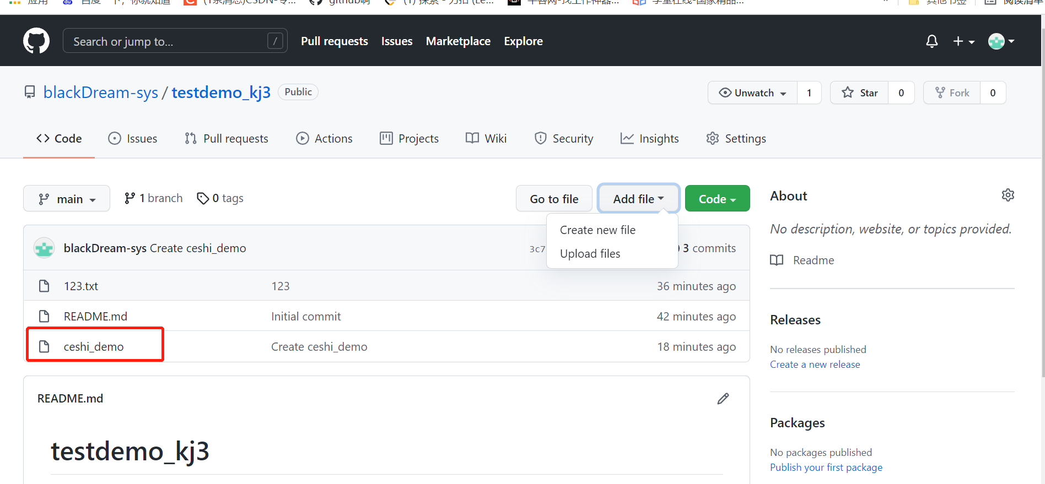Go to Marketplace
The height and width of the screenshot is (484, 1045).
[x=458, y=41]
